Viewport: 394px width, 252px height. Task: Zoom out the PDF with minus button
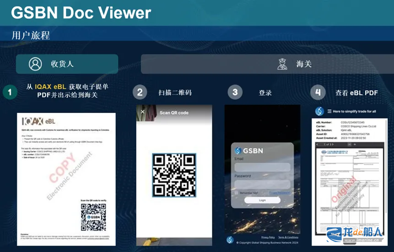[x=349, y=145]
